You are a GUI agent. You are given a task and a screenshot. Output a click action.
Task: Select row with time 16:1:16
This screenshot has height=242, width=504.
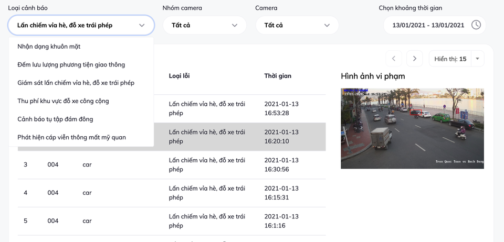[172, 221]
